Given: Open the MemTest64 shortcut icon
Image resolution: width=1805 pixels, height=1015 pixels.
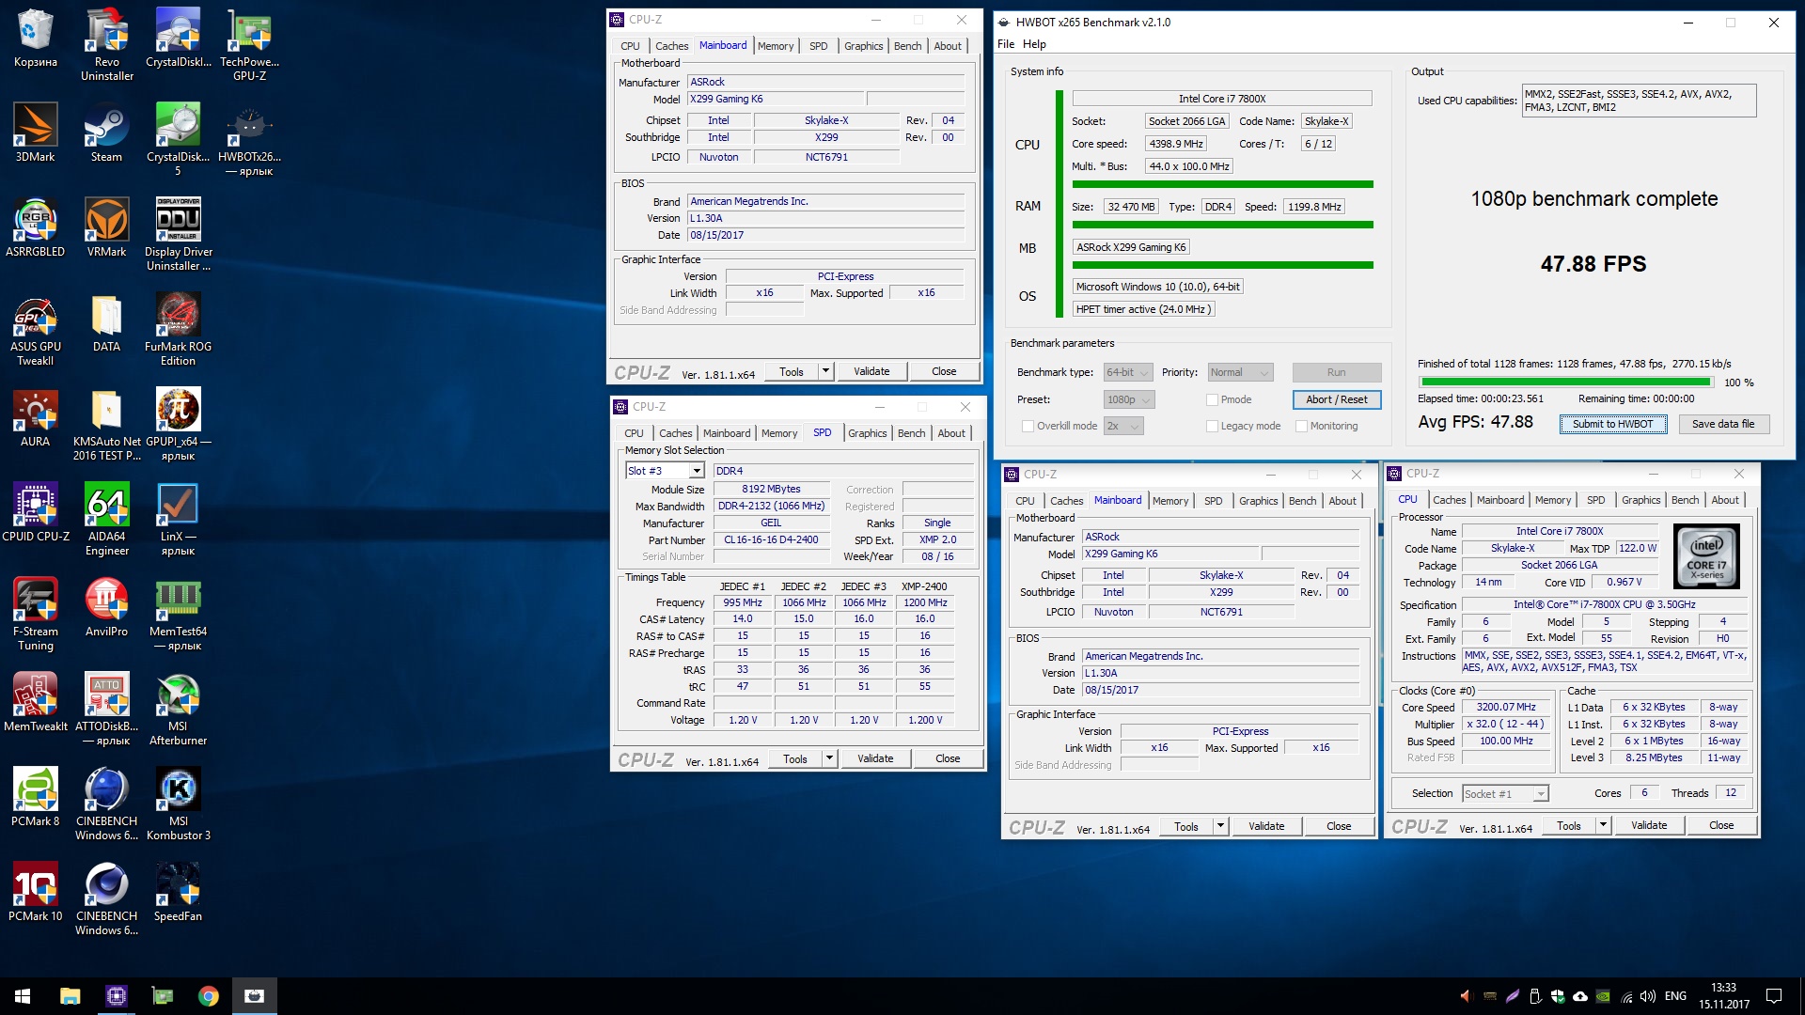Looking at the screenshot, I should (x=178, y=615).
